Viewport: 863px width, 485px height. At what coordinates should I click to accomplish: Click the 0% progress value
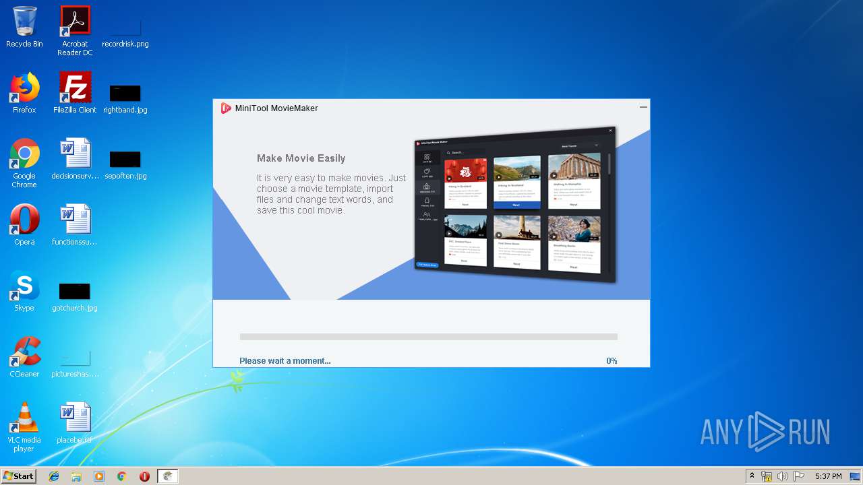click(x=612, y=361)
